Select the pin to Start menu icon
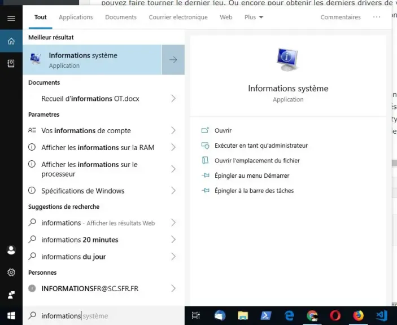Screen dimensions: 397x325 click(205, 175)
